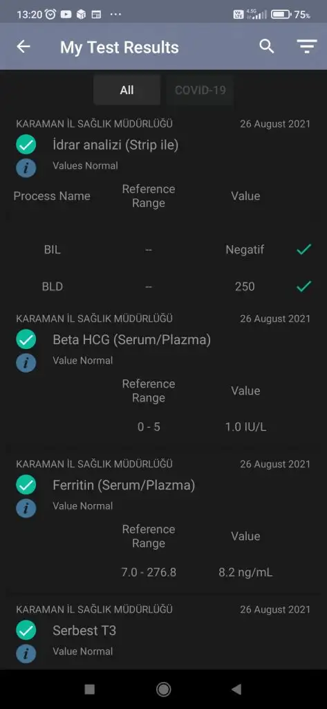Tap Android recent apps square button
The width and height of the screenshot is (327, 709).
click(90, 689)
